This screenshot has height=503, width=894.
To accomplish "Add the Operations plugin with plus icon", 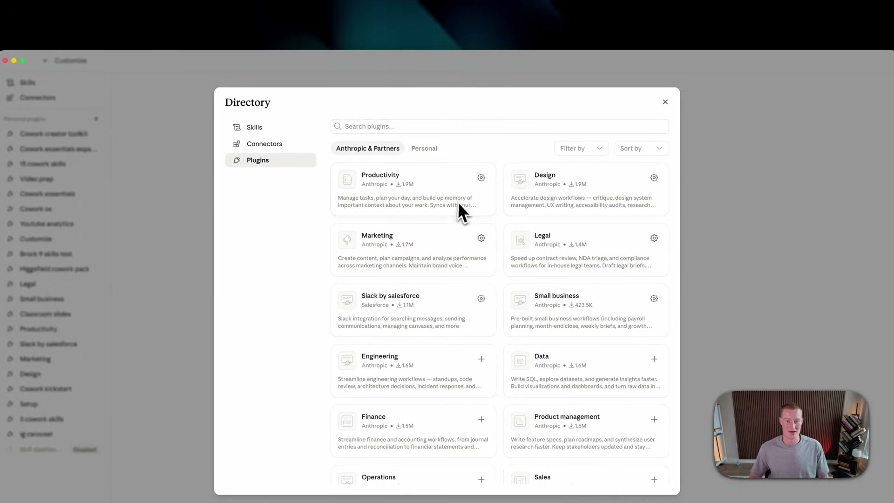I will pyautogui.click(x=481, y=480).
